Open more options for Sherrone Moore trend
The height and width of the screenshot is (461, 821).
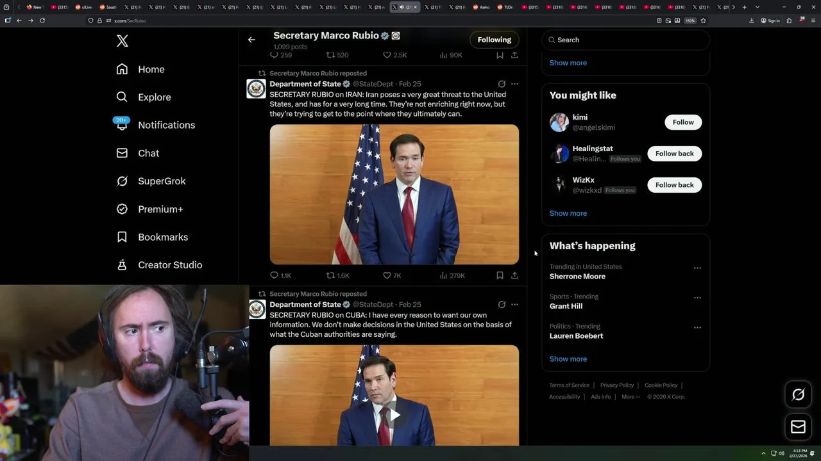click(x=697, y=268)
